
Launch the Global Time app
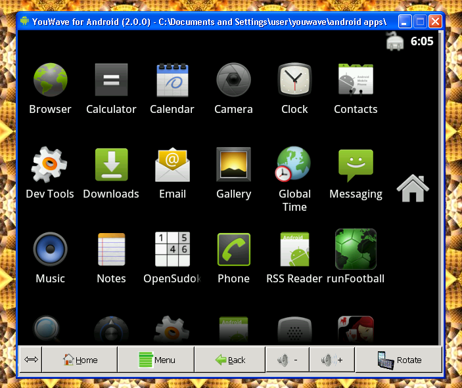click(x=294, y=164)
